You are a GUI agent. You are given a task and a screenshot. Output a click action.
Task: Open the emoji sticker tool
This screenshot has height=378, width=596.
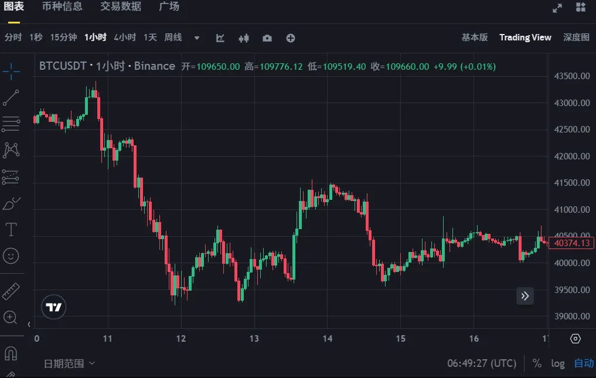point(12,256)
